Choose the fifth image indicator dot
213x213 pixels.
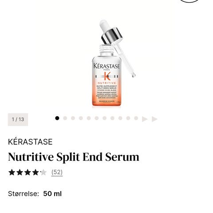click(89, 118)
